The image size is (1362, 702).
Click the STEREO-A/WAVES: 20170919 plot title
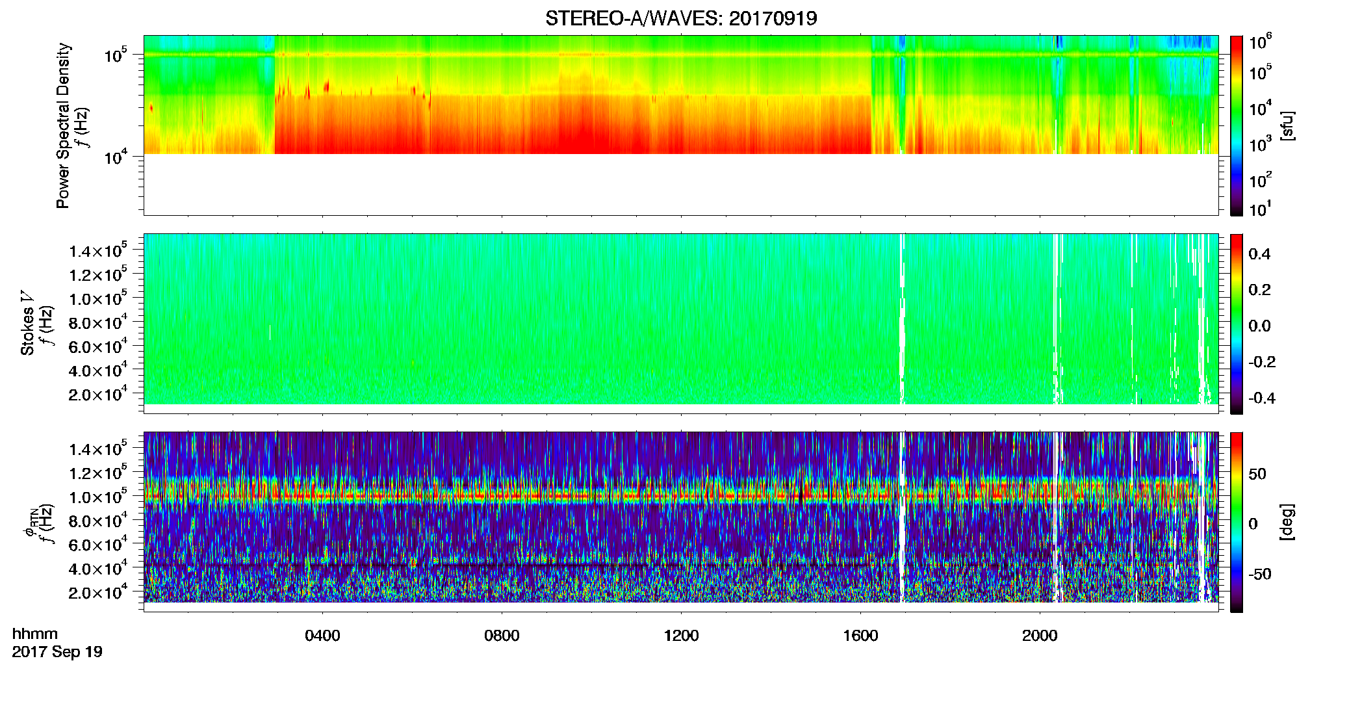pos(681,18)
